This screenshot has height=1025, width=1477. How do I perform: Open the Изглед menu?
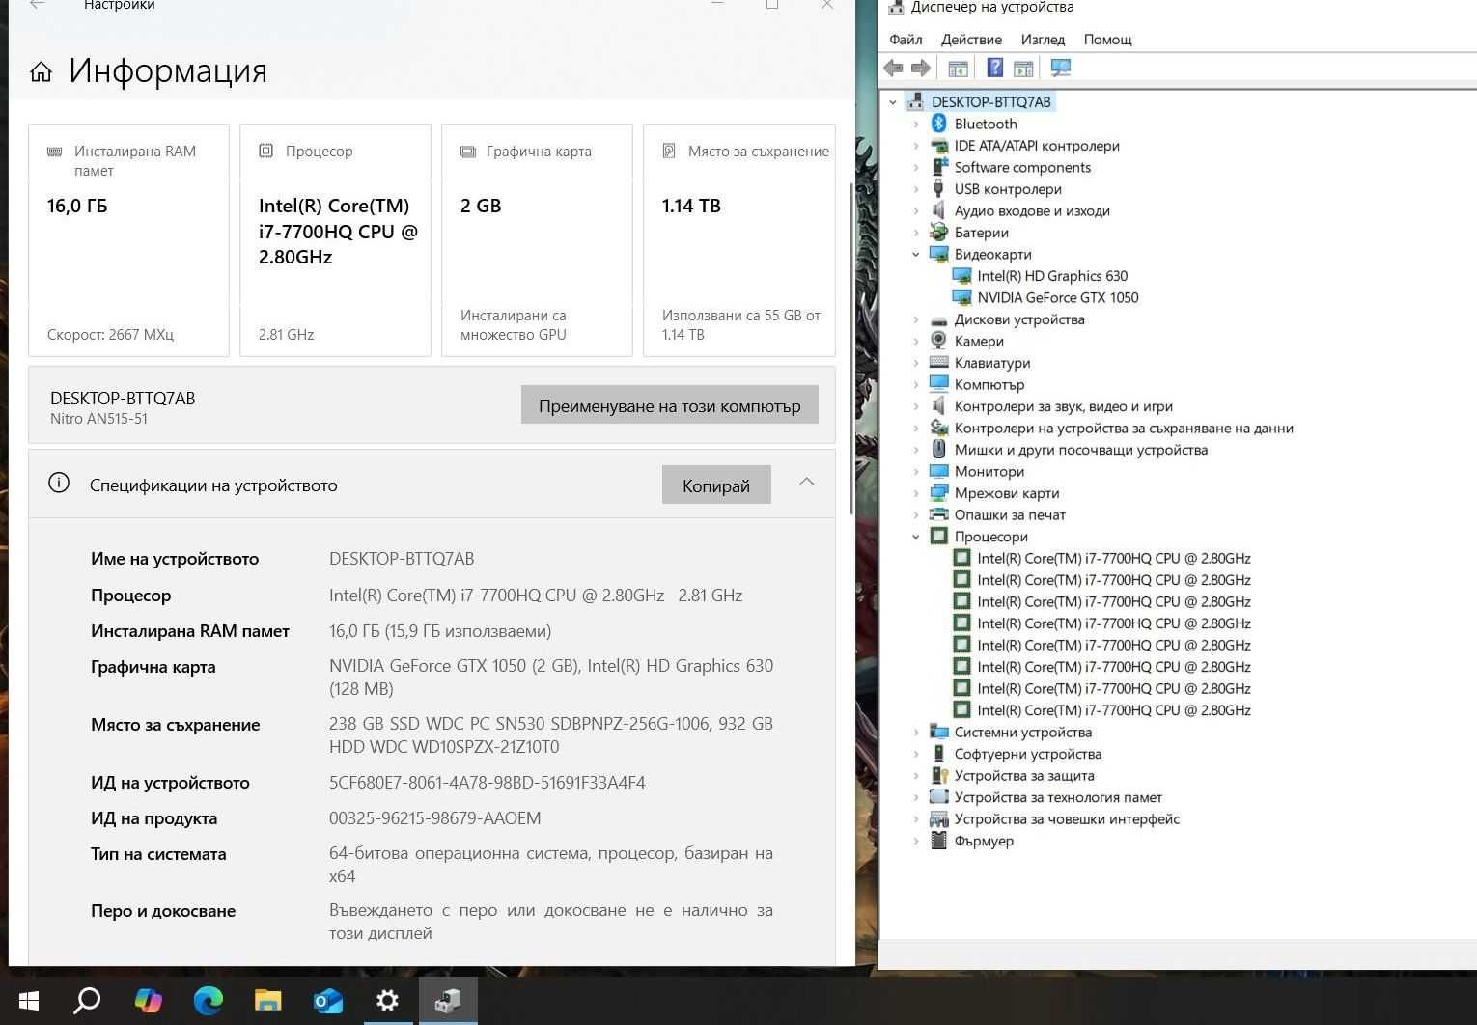click(x=1043, y=40)
